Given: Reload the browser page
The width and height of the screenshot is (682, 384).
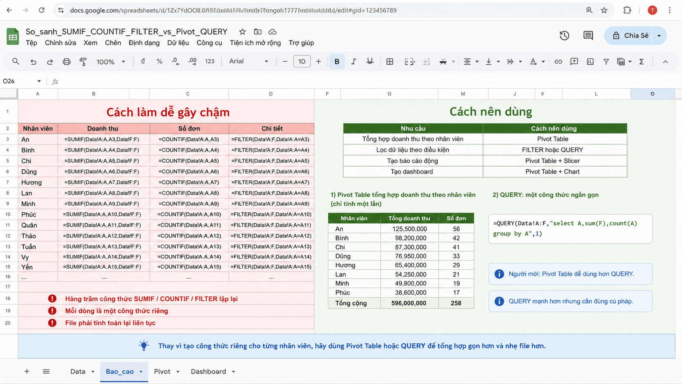Looking at the screenshot, I should point(42,10).
